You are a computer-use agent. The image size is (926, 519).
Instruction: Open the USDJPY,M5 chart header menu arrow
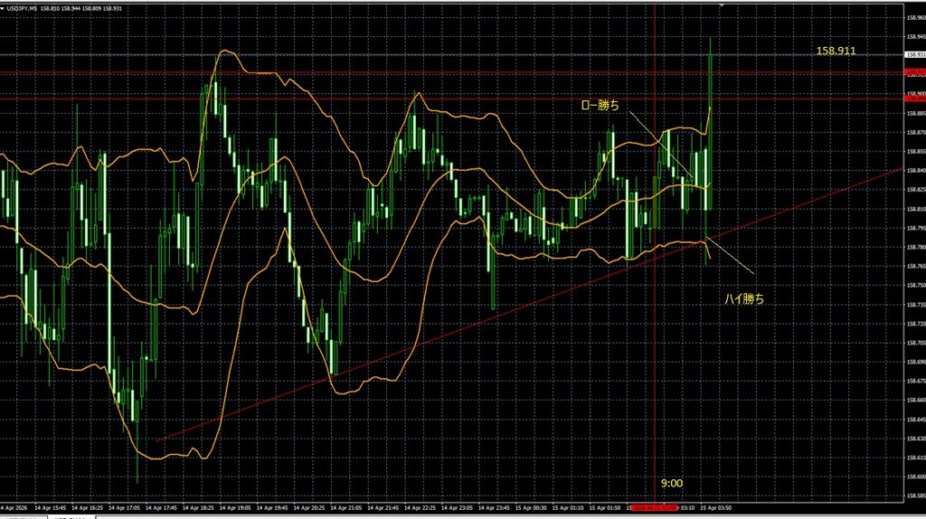click(3, 8)
